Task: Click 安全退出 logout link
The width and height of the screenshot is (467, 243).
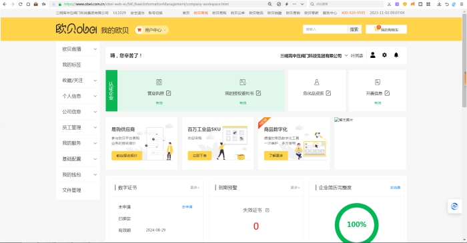Action: coord(137,13)
